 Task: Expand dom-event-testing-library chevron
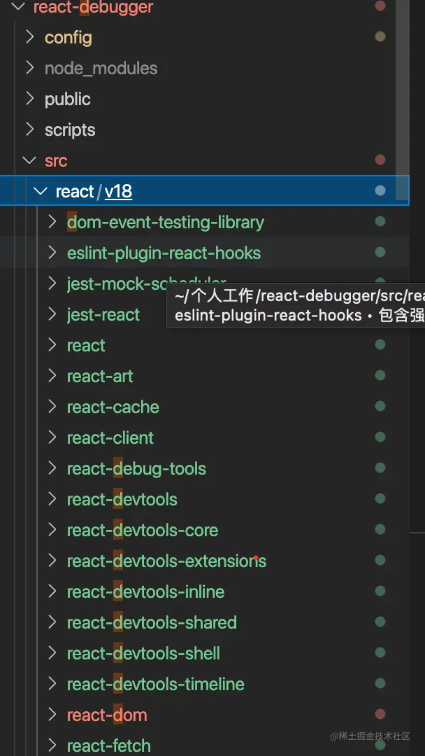[x=52, y=223]
